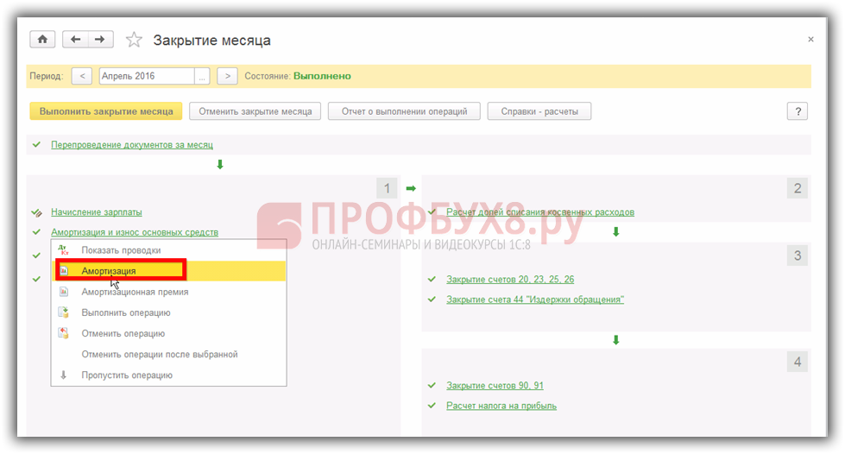The width and height of the screenshot is (845, 454).
Task: Open the Перепроведение документов за месяц link
Action: (x=131, y=145)
